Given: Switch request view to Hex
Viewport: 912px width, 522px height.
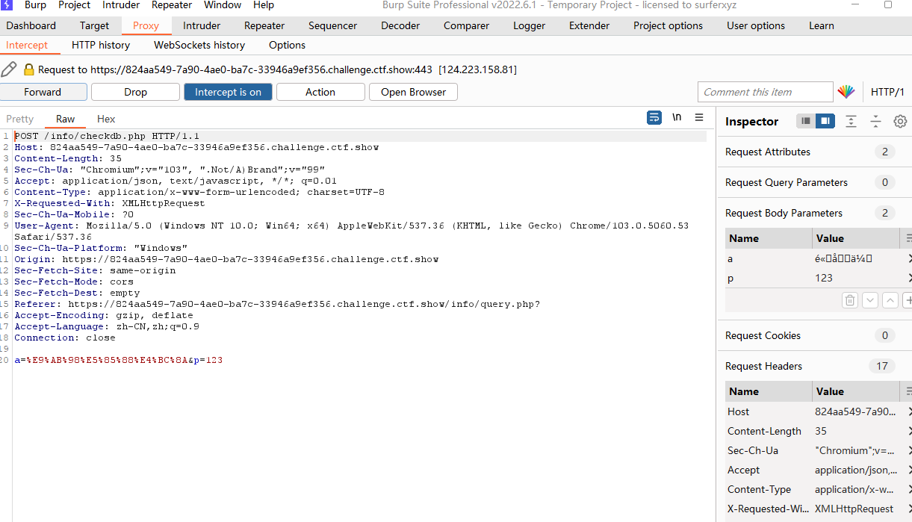Looking at the screenshot, I should (106, 119).
